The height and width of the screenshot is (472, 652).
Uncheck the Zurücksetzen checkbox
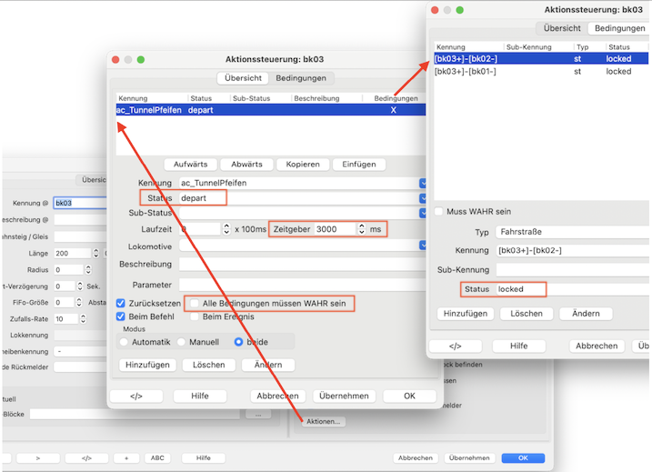point(121,302)
